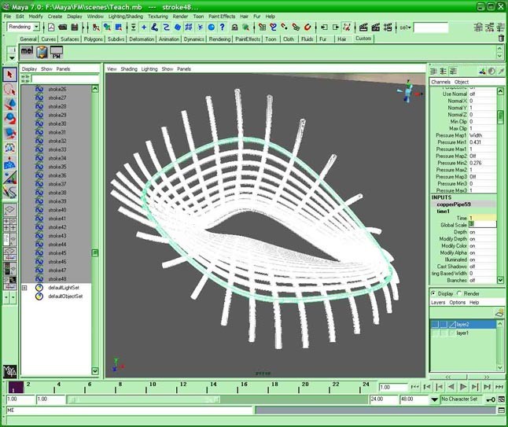508x427 pixels.
Task: Jump to start of playback range
Action: pyautogui.click(x=414, y=387)
